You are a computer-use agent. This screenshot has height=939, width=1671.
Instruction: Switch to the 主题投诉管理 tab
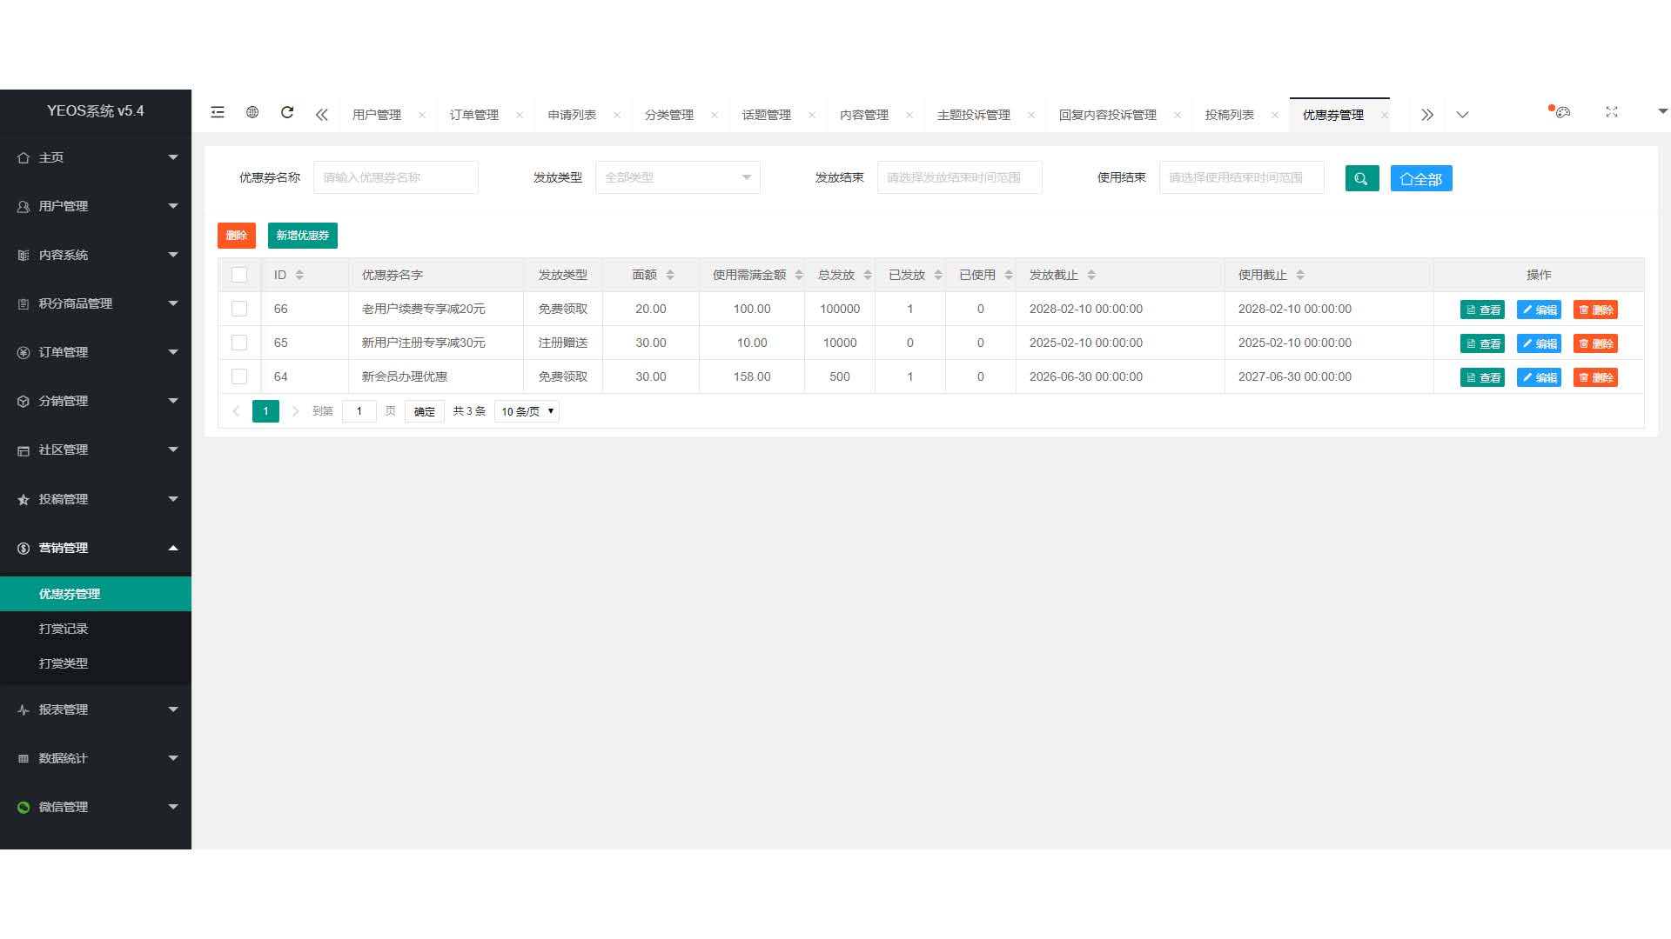[x=973, y=115]
